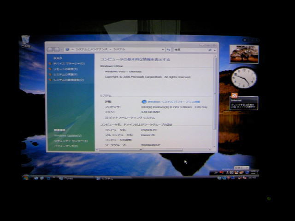
Task: Maximize the System window
Action: [x=208, y=45]
